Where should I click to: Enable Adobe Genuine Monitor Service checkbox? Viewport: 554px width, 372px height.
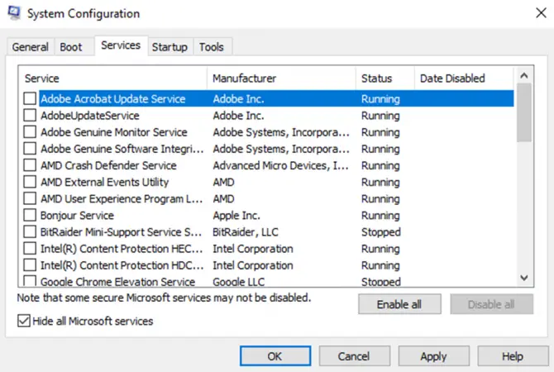pyautogui.click(x=30, y=131)
